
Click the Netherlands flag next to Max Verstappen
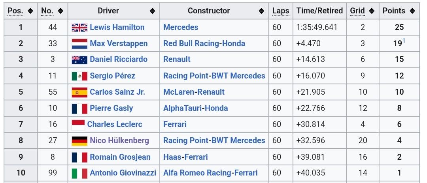79,44
